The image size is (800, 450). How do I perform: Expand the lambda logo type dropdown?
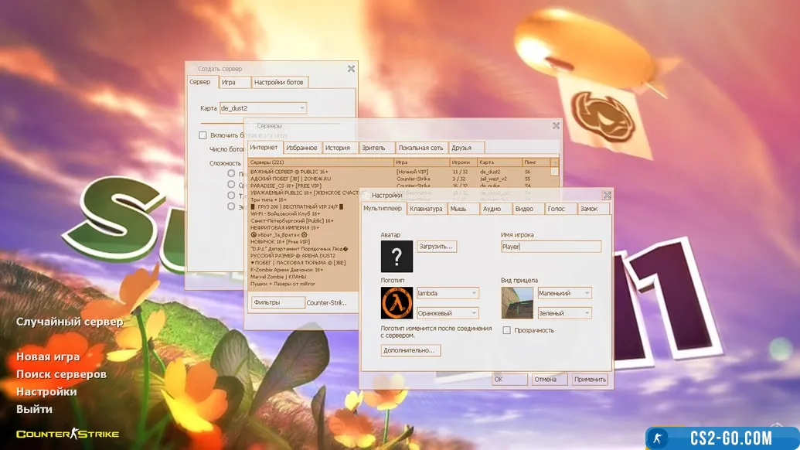point(448,293)
